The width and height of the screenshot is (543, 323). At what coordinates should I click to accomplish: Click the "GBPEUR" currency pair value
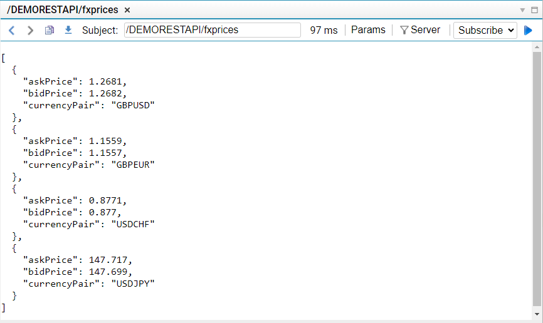coord(133,165)
